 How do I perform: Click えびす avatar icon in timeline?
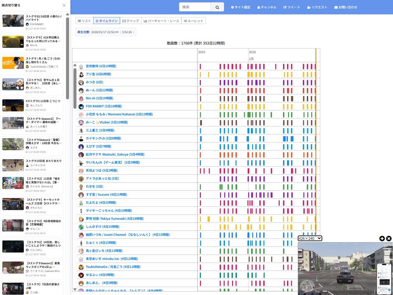[x=81, y=147]
